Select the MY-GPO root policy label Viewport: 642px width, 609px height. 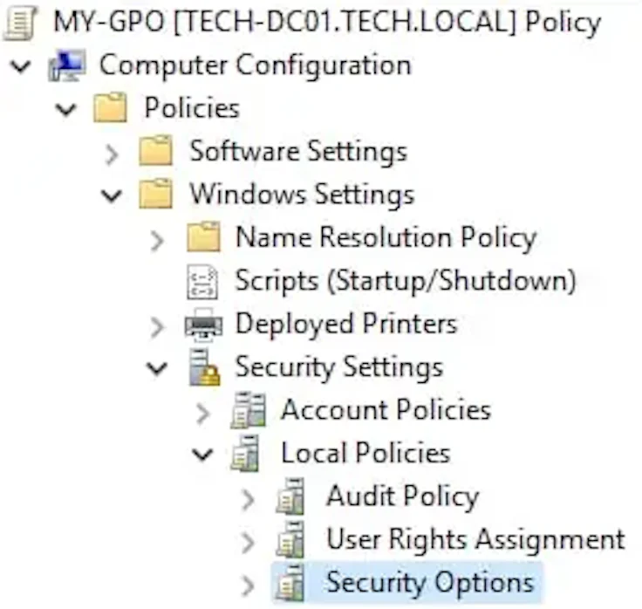(x=327, y=22)
